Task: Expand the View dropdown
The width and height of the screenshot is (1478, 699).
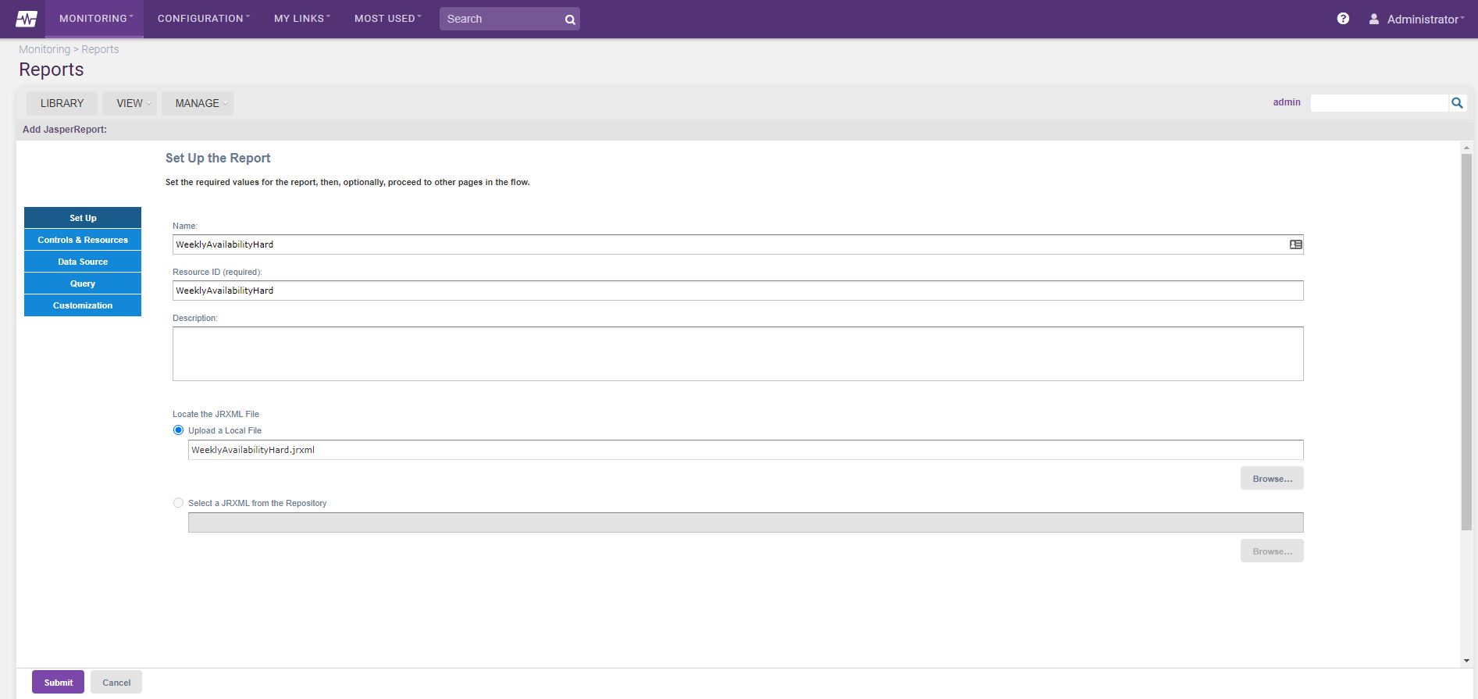Action: tap(130, 103)
